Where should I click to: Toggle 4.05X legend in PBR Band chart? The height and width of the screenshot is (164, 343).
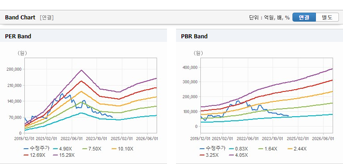238,155
